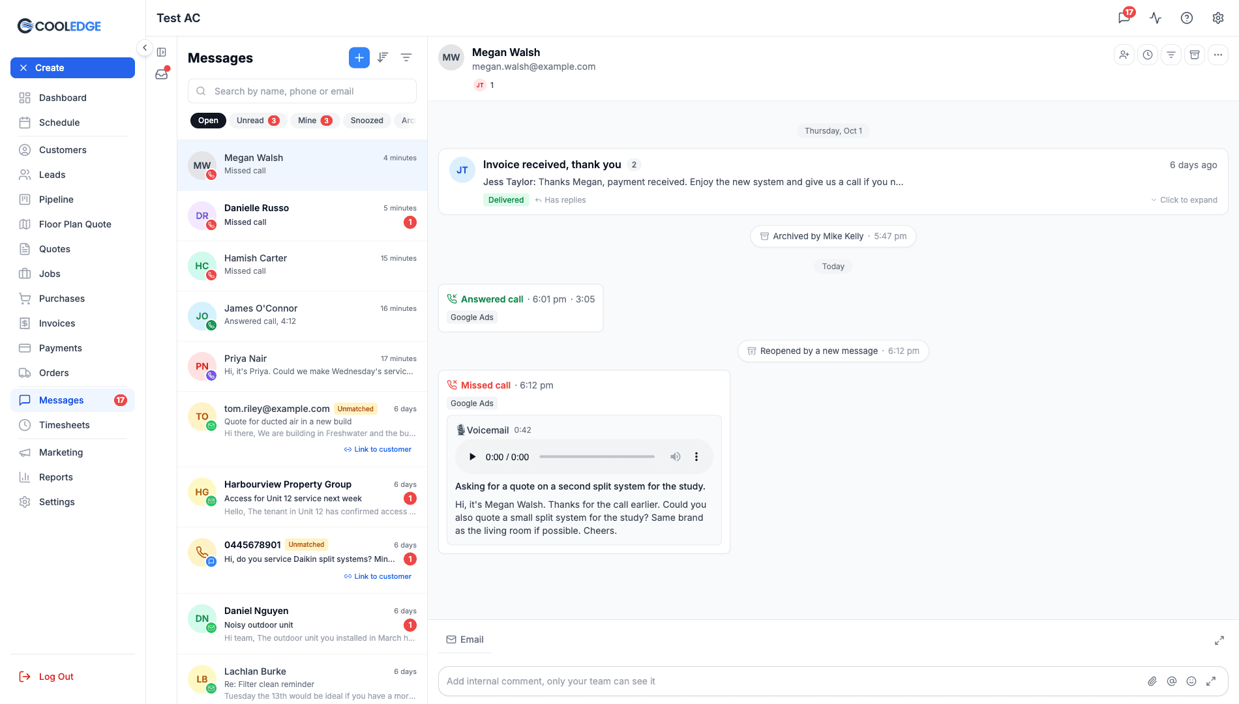Click the internal comment input box

(x=833, y=681)
